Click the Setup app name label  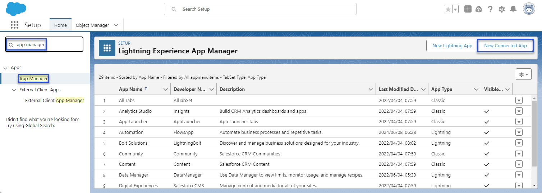[x=33, y=25]
